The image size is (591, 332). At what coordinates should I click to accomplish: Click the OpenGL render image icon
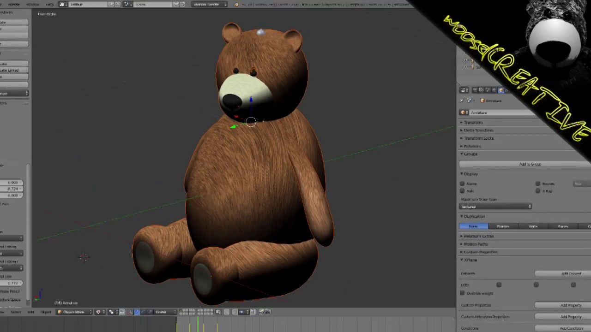[x=261, y=312]
